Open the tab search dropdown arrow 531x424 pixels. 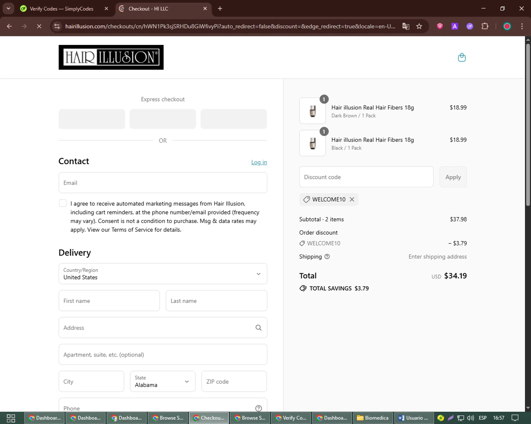8,8
